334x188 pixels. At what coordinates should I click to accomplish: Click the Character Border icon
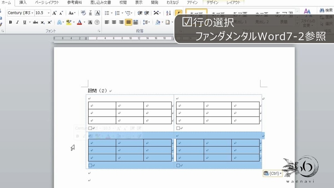(97, 13)
